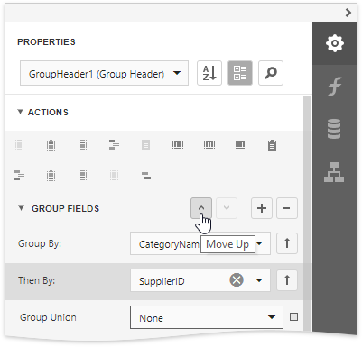Click the Insert Sub-Band action icon

point(146,175)
